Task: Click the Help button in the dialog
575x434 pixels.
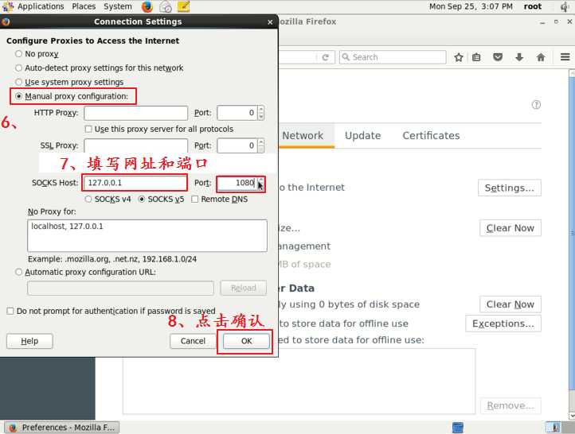Action: coord(29,341)
